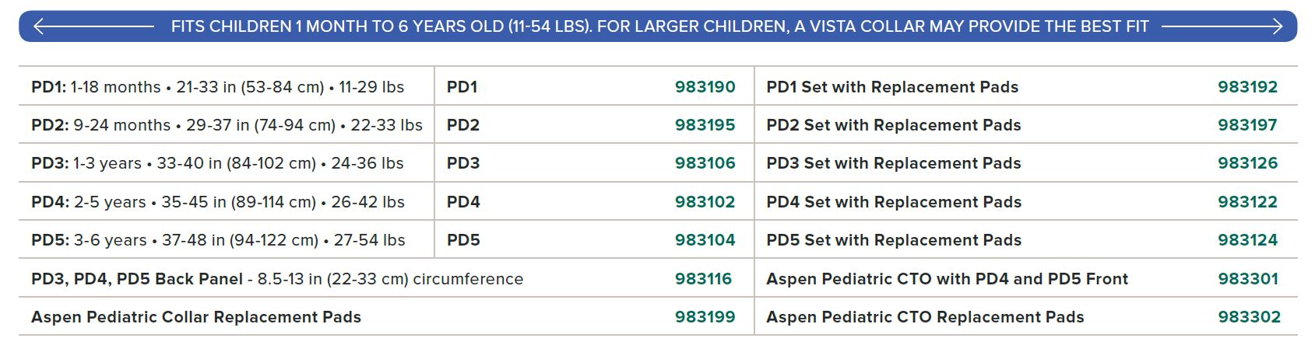The image size is (1315, 345).
Task: Select PD3 Set with Replacement Pads label
Action: (894, 163)
